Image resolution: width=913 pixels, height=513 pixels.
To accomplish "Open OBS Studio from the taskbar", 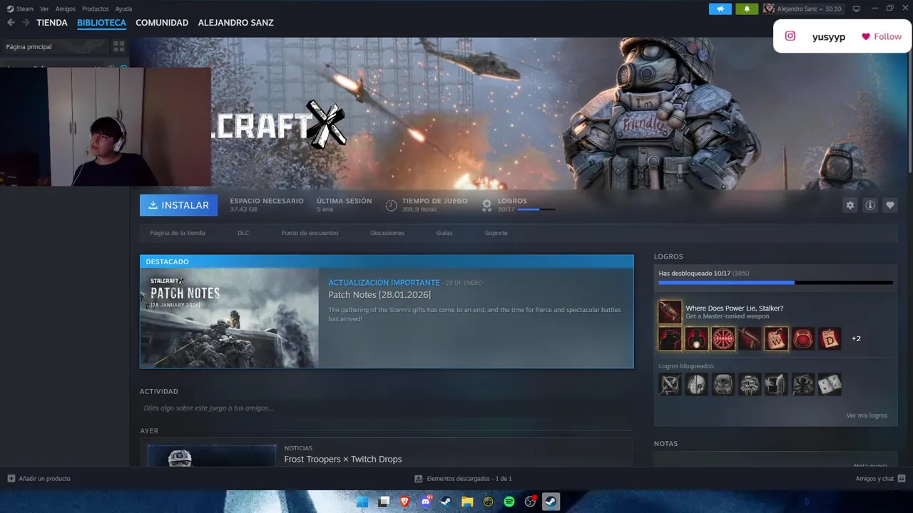I will coord(530,502).
